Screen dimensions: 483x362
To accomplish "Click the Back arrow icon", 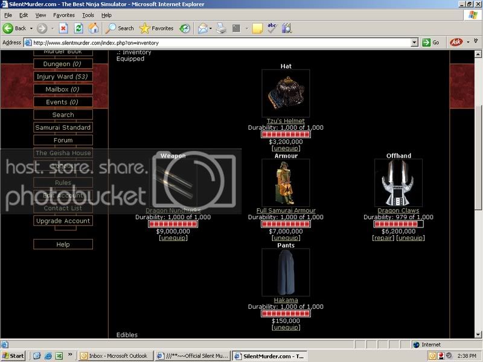I will [x=8, y=28].
